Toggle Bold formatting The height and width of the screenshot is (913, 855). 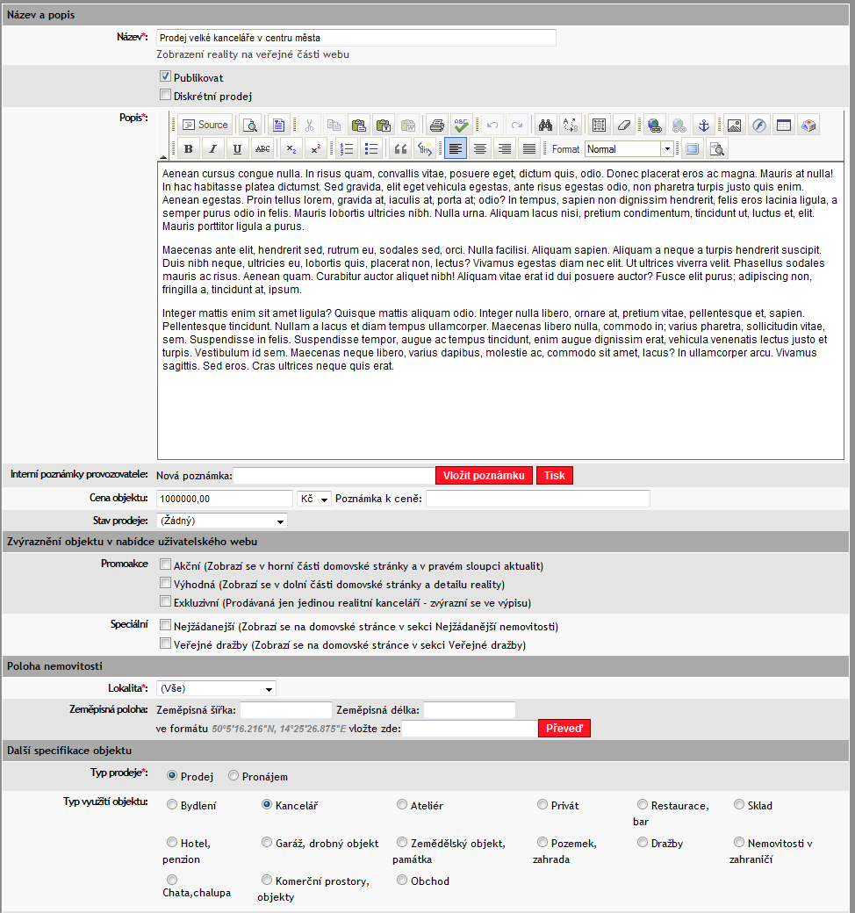pyautogui.click(x=188, y=149)
